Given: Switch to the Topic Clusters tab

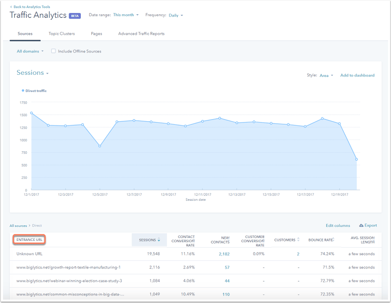Looking at the screenshot, I should (x=61, y=34).
